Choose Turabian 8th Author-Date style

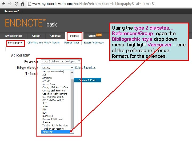click(x=56, y=125)
